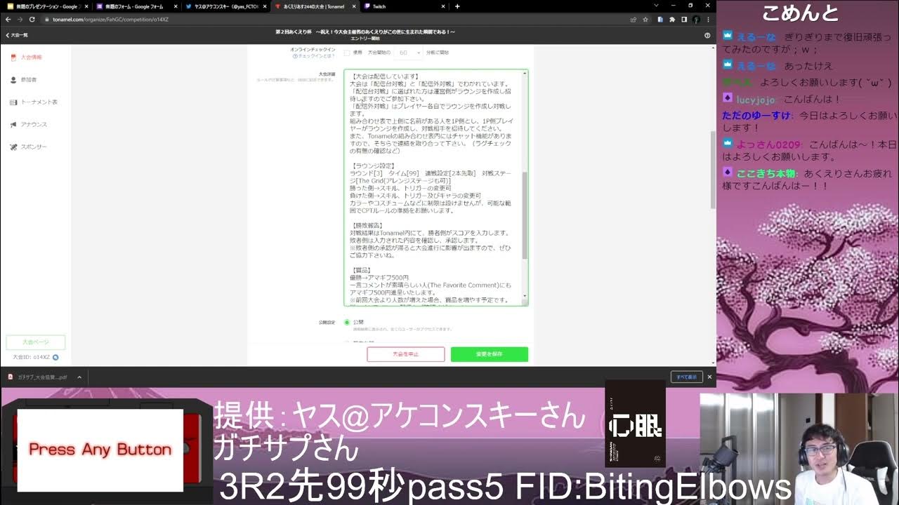Switch to the Google Forms tab
The height and width of the screenshot is (505, 899).
point(133,6)
